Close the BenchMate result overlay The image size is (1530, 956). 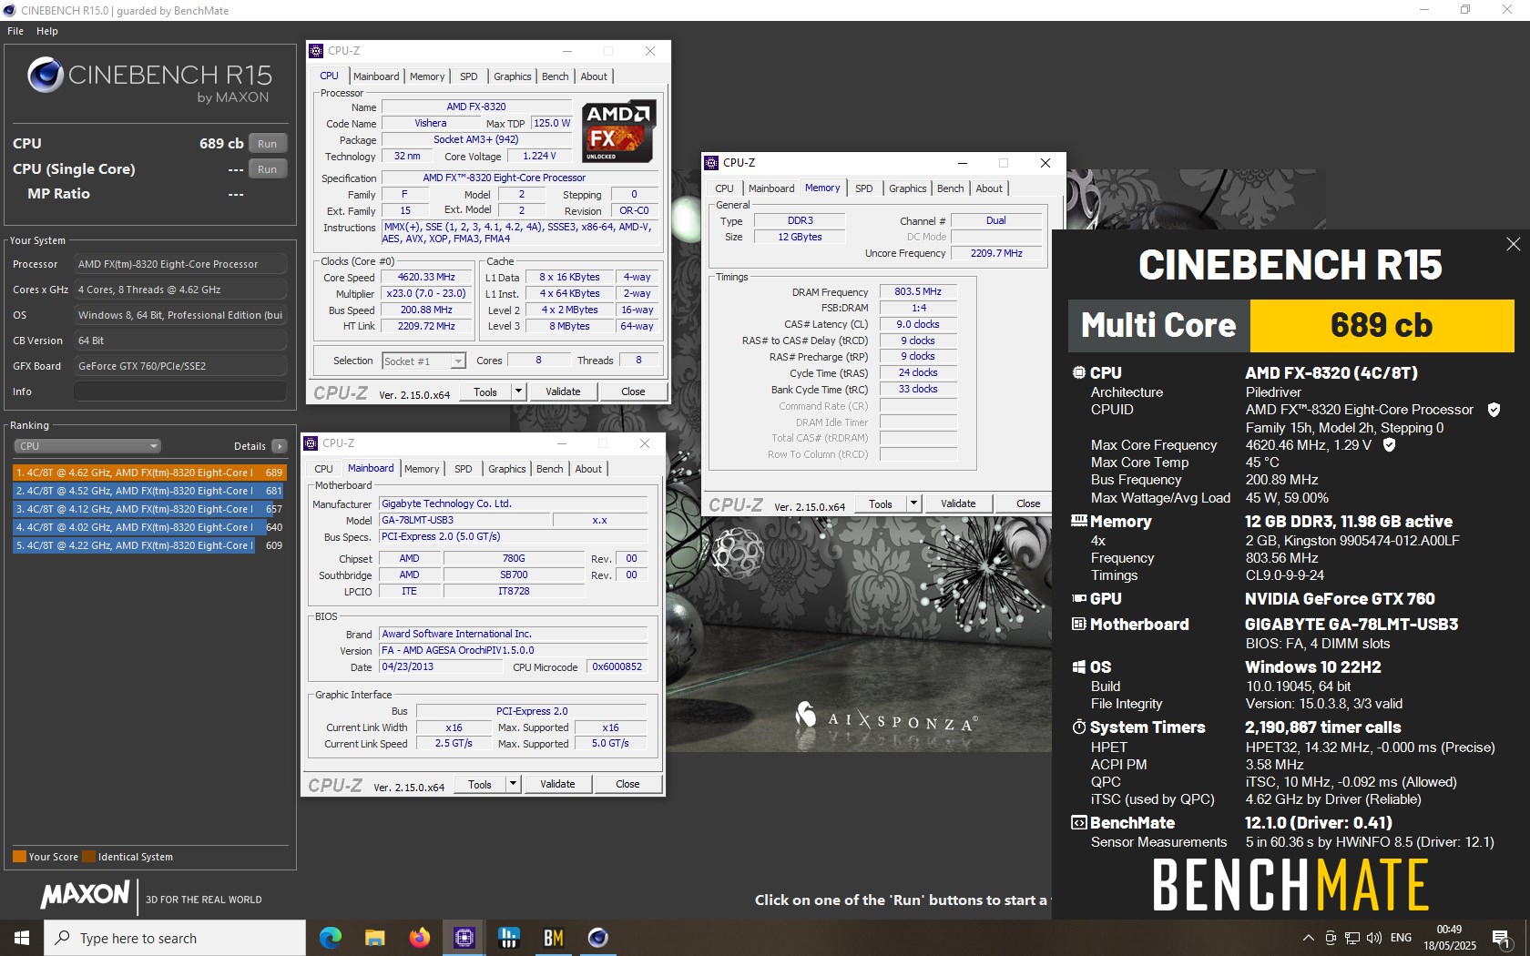tap(1513, 244)
